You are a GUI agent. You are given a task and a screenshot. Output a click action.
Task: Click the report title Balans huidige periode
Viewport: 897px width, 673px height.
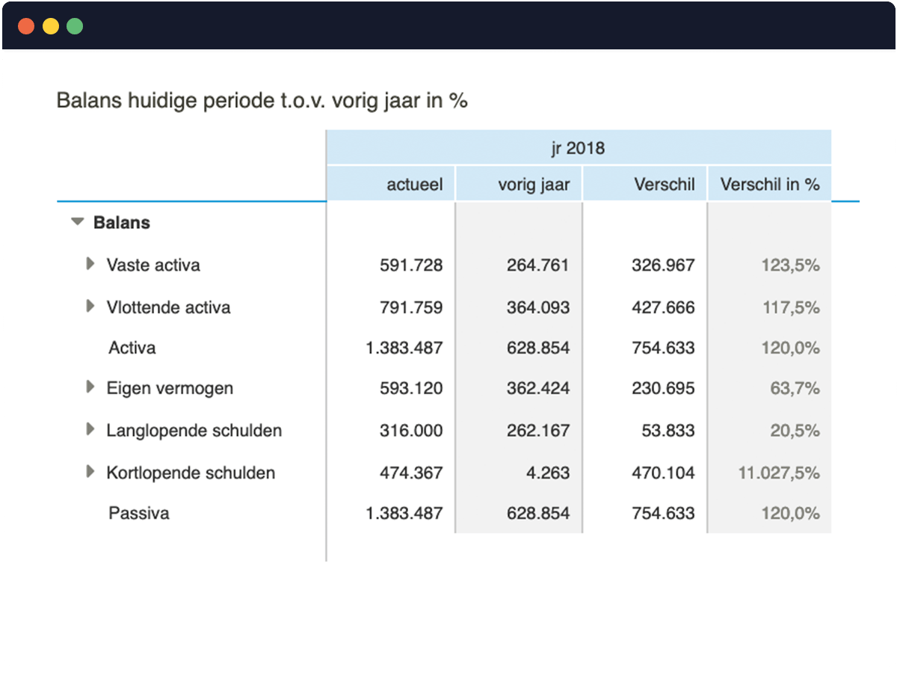pos(263,99)
